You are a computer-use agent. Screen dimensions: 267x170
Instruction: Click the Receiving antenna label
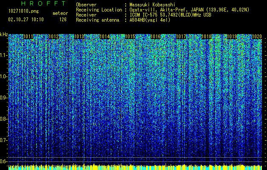click(x=98, y=20)
